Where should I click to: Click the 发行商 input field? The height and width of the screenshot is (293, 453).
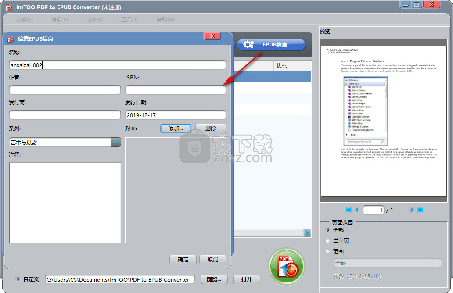click(x=65, y=115)
